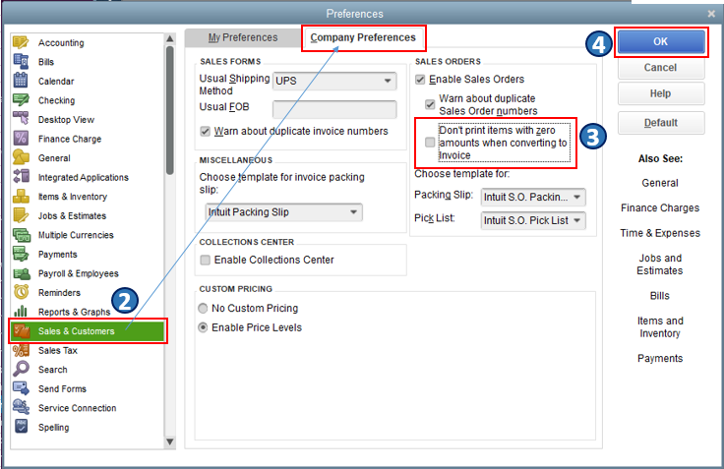Viewport: 724px width, 469px height.
Task: Click the Default button
Action: click(661, 123)
